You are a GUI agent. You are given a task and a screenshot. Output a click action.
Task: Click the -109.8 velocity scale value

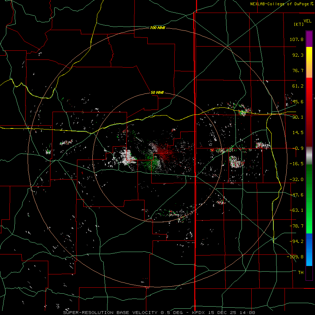[x=295, y=257]
